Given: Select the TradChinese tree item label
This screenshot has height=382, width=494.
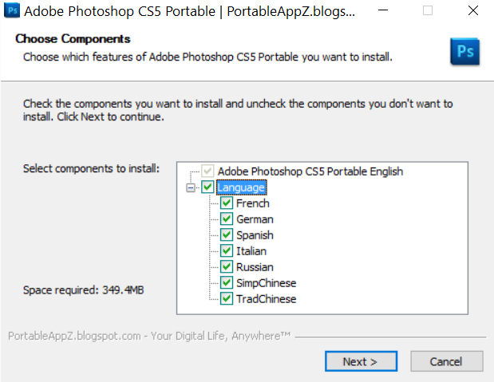Looking at the screenshot, I should pos(266,299).
